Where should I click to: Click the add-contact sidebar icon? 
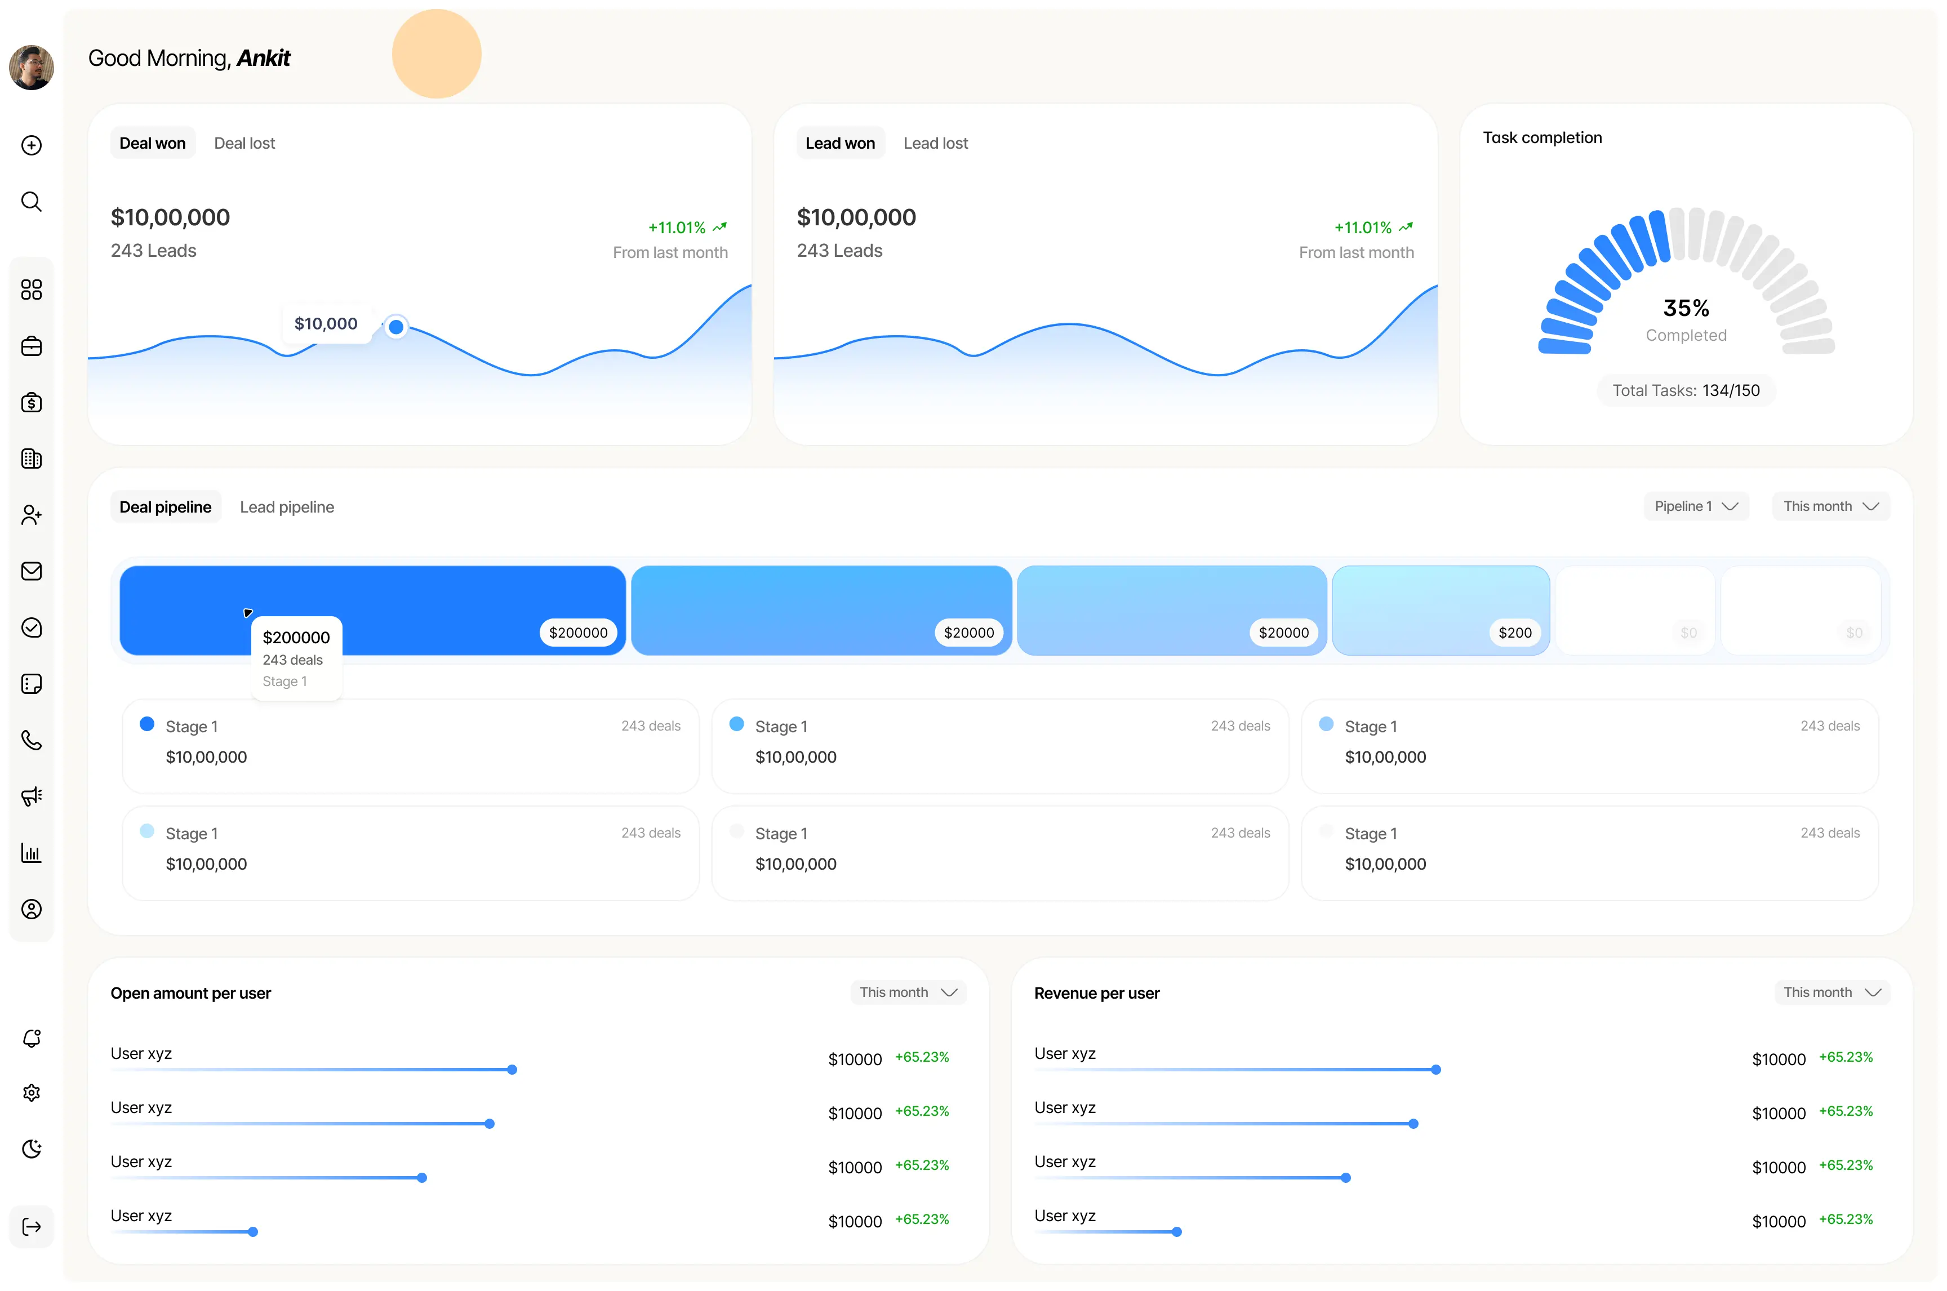[32, 515]
